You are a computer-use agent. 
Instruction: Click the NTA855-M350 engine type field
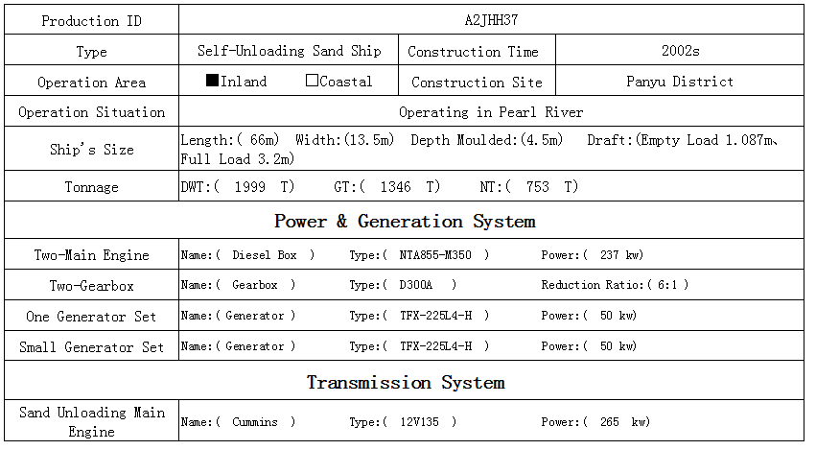436,255
